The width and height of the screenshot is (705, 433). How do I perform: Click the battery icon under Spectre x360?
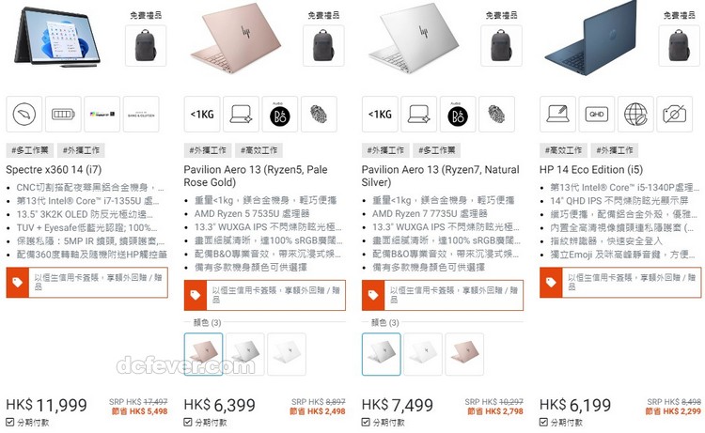[x=63, y=114]
